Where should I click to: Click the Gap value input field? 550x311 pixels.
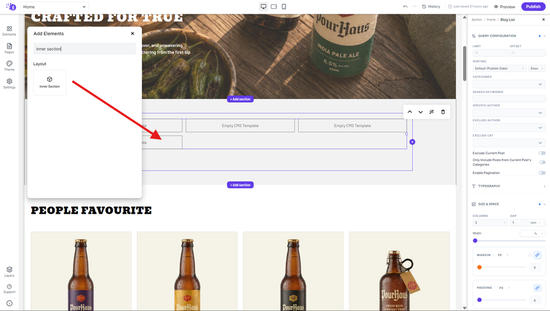tap(519, 223)
